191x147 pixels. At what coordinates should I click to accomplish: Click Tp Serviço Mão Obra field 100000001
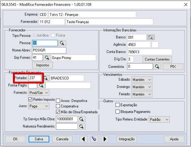(x=67, y=119)
